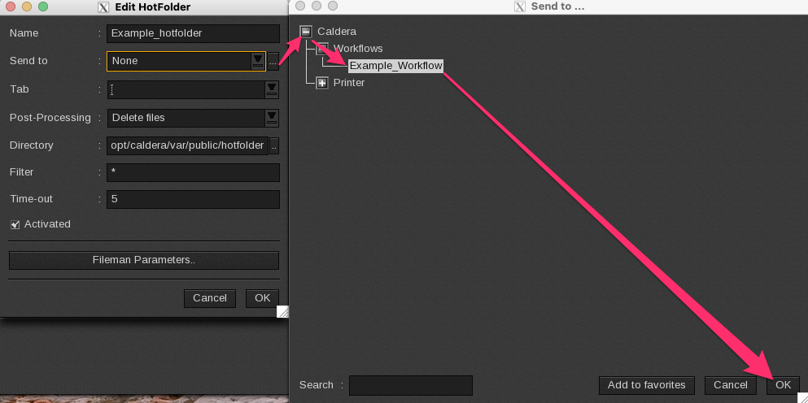Image resolution: width=808 pixels, height=403 pixels.
Task: Click the browse button next to Directory
Action: coord(274,145)
